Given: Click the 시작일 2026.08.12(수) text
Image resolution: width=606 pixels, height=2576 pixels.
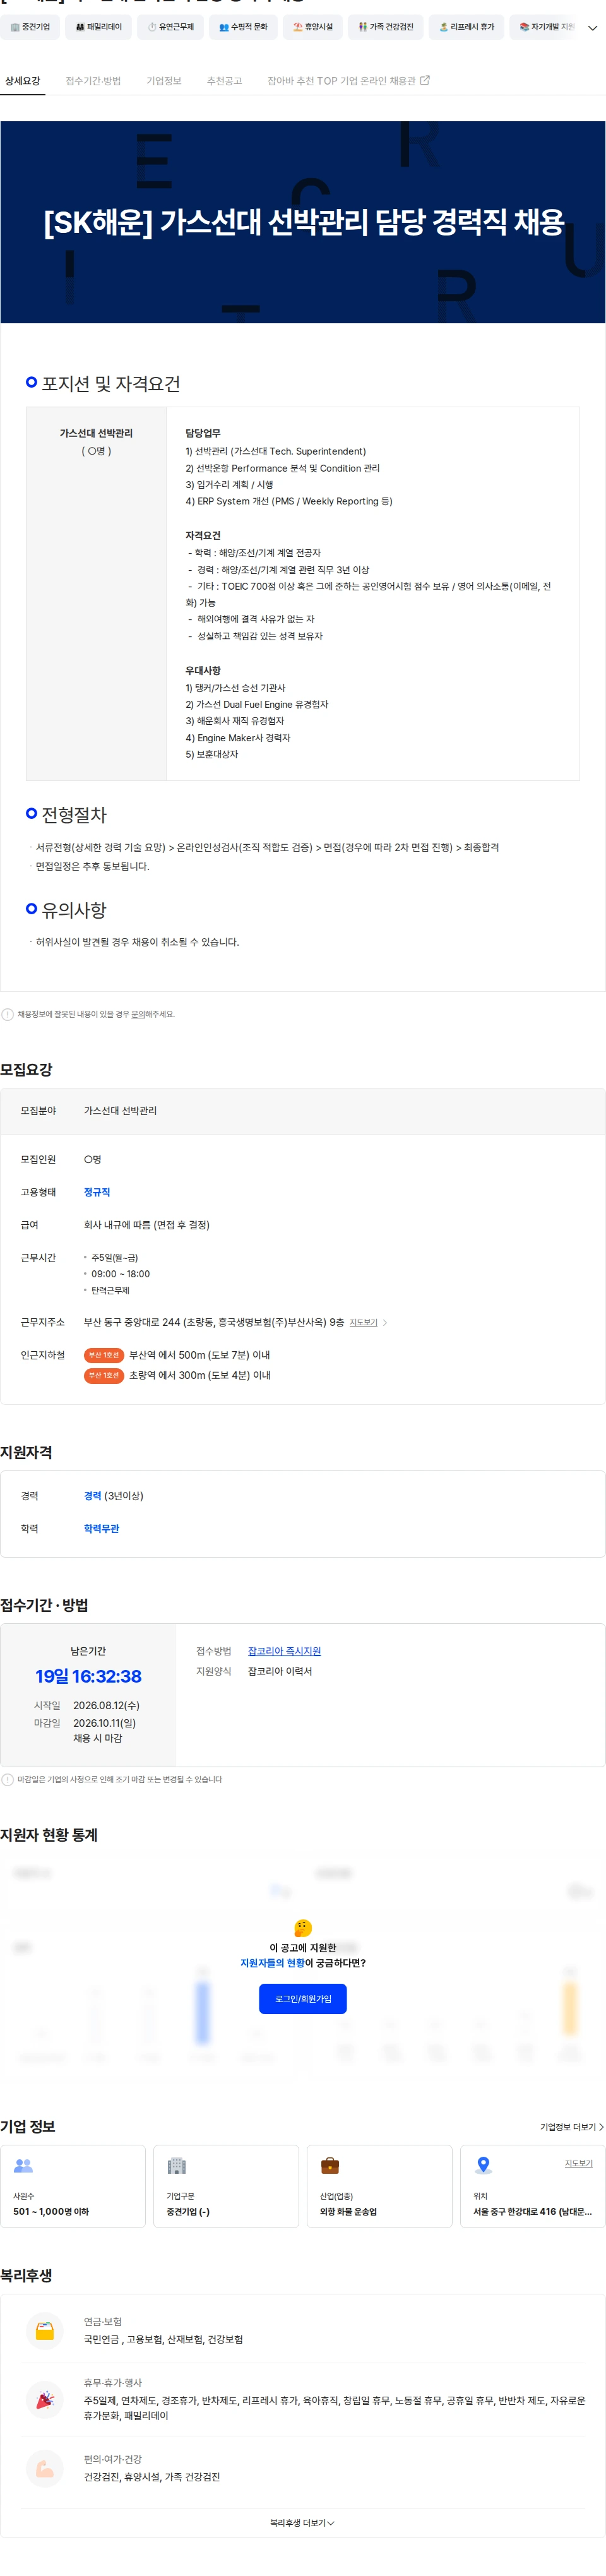Looking at the screenshot, I should (x=106, y=1705).
